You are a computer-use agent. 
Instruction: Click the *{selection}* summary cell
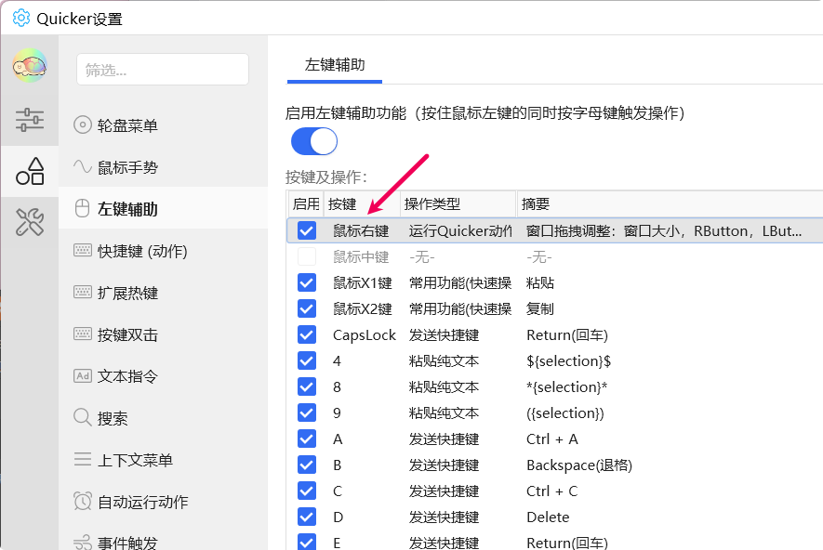(x=567, y=386)
